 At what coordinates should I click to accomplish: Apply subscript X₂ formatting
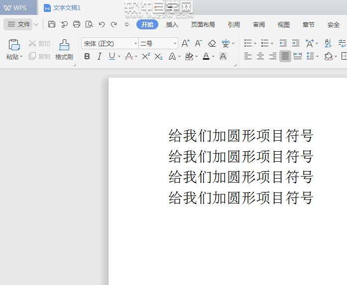158,57
